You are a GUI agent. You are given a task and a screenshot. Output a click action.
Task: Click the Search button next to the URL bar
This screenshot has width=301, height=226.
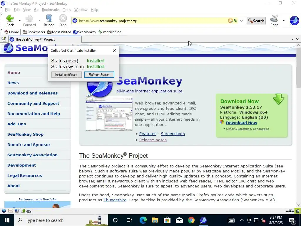pyautogui.click(x=256, y=21)
